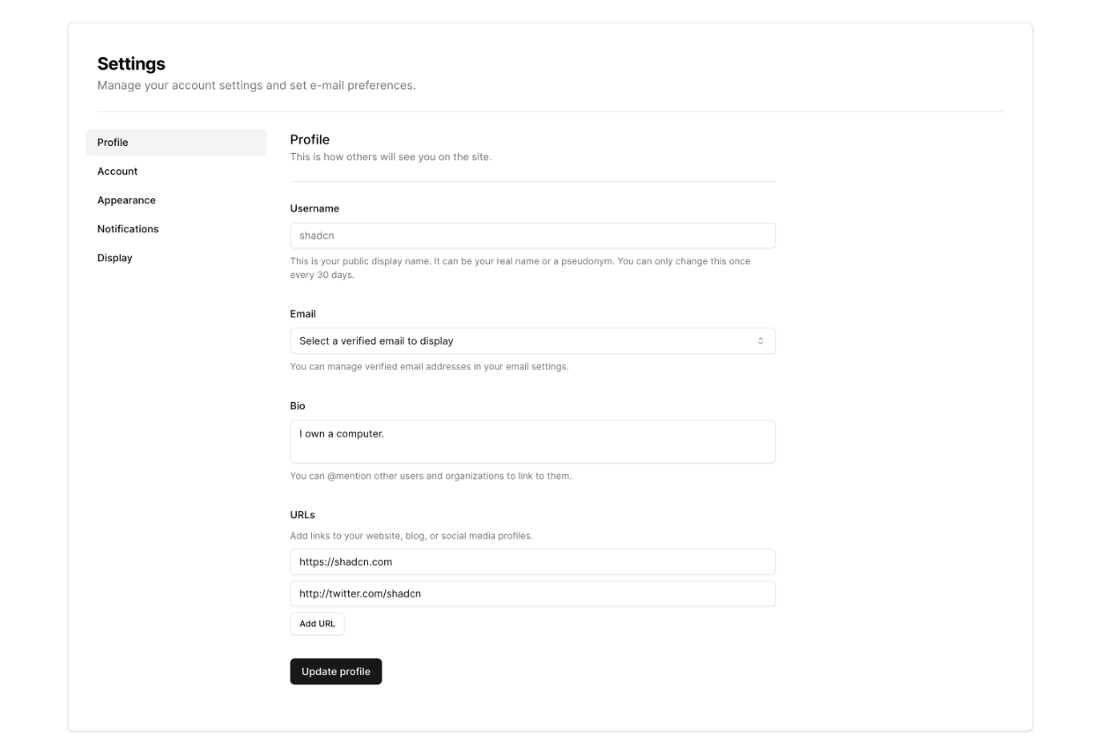Click the URLs field label

click(x=302, y=515)
